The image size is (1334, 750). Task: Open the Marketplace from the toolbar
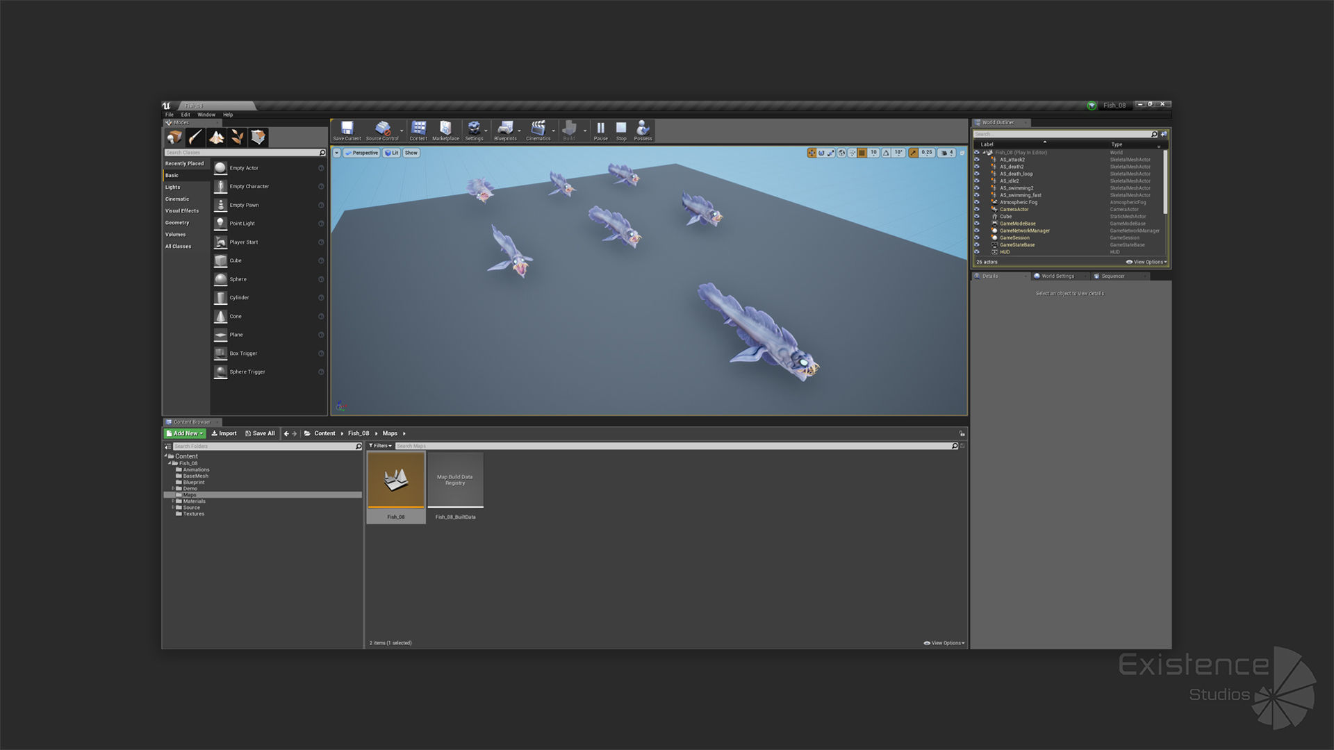(x=445, y=129)
